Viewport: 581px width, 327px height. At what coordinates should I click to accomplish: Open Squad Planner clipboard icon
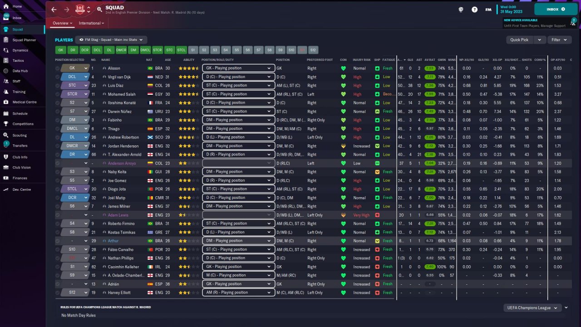coord(6,40)
